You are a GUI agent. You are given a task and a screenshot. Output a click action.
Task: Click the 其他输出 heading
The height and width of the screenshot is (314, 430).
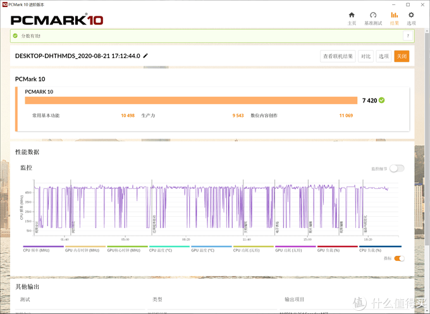click(x=27, y=287)
